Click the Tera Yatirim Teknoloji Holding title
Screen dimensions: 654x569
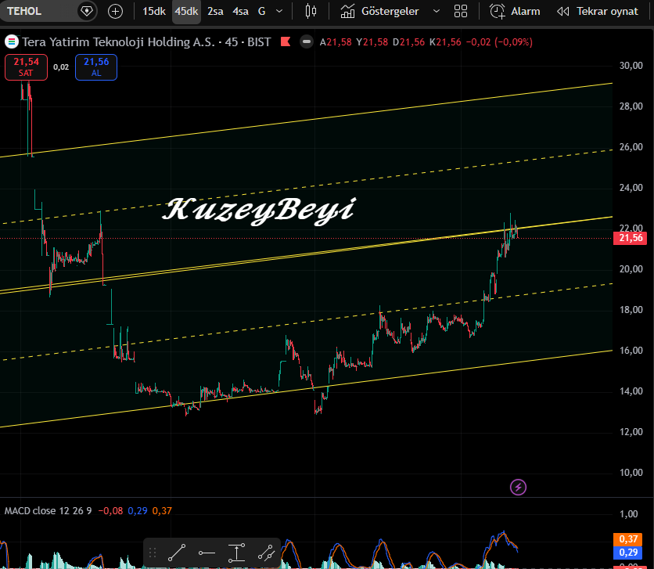118,42
